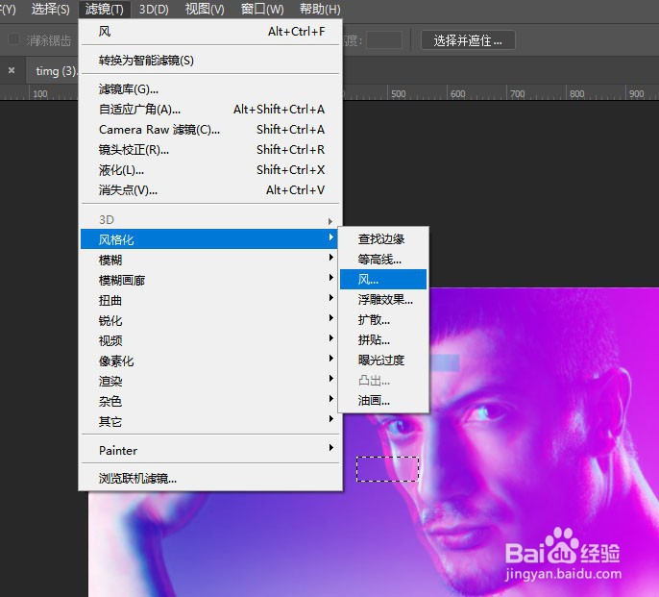
Task: Expand the 风格化 submenu
Action: (208, 239)
